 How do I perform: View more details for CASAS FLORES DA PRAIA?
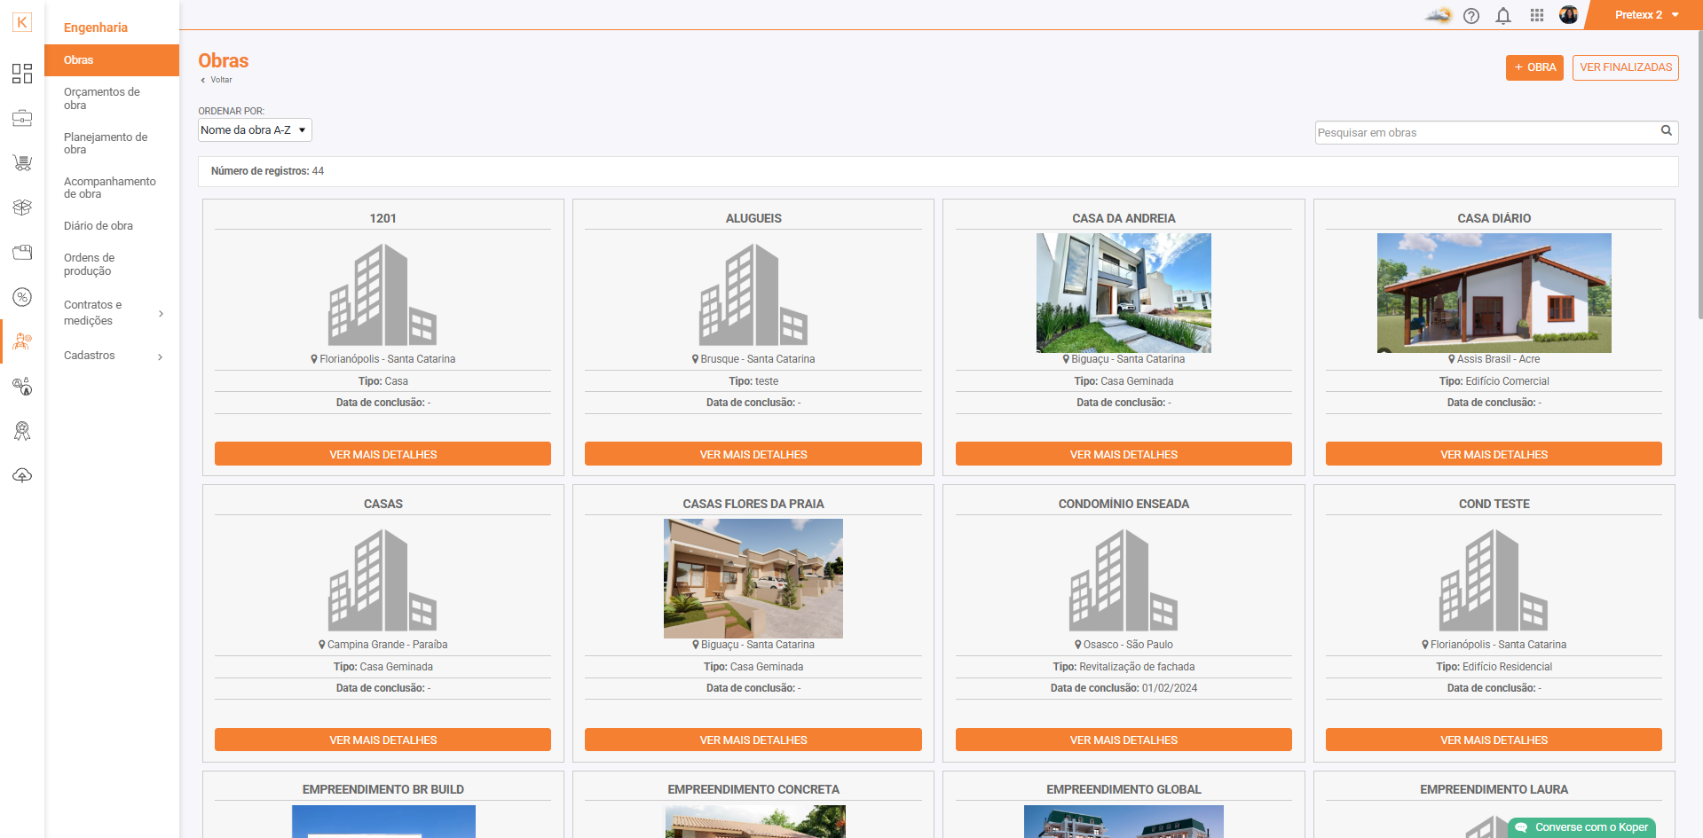pos(753,740)
